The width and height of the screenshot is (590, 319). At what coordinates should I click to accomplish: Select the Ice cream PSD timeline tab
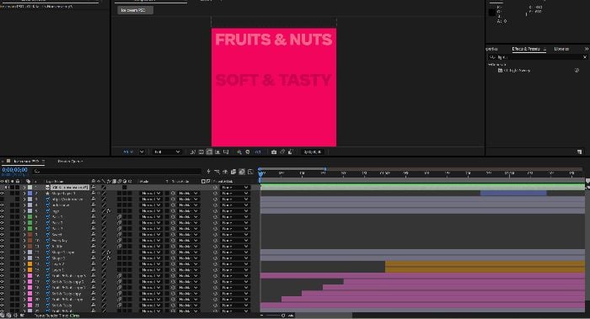click(x=26, y=162)
